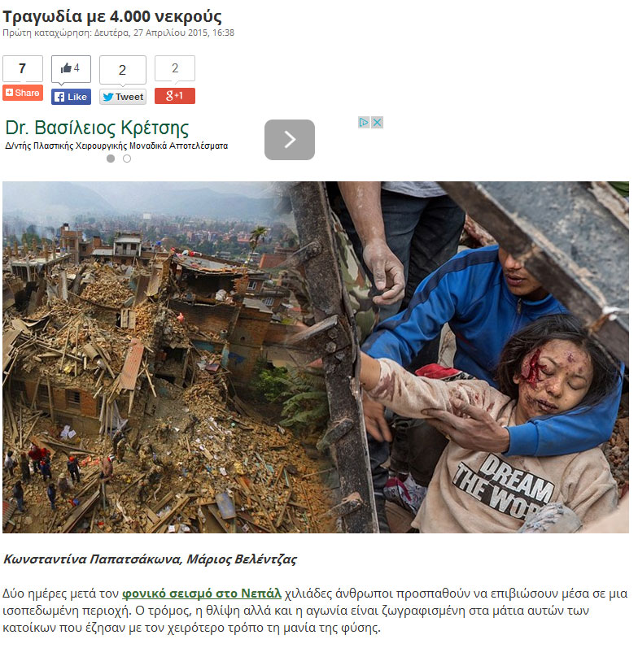Click the article headline Τραγωδία με 4.000 νεκρούς
638x648 pixels.
[112, 16]
